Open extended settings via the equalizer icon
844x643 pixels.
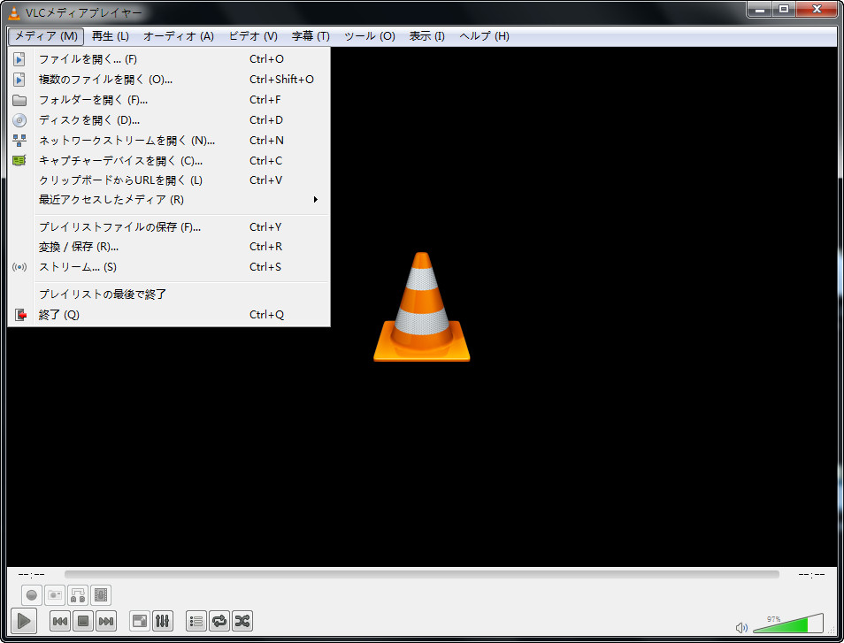click(163, 620)
